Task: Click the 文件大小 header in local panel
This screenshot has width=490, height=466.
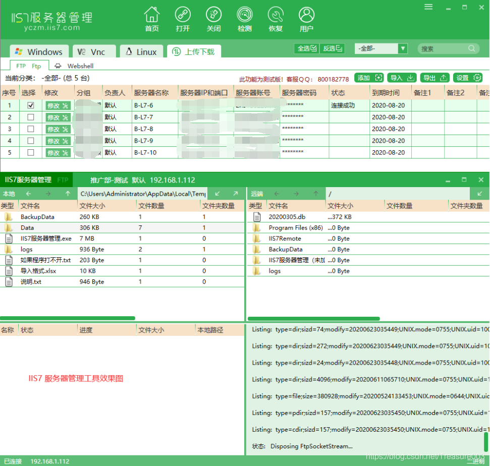Action: [x=106, y=206]
